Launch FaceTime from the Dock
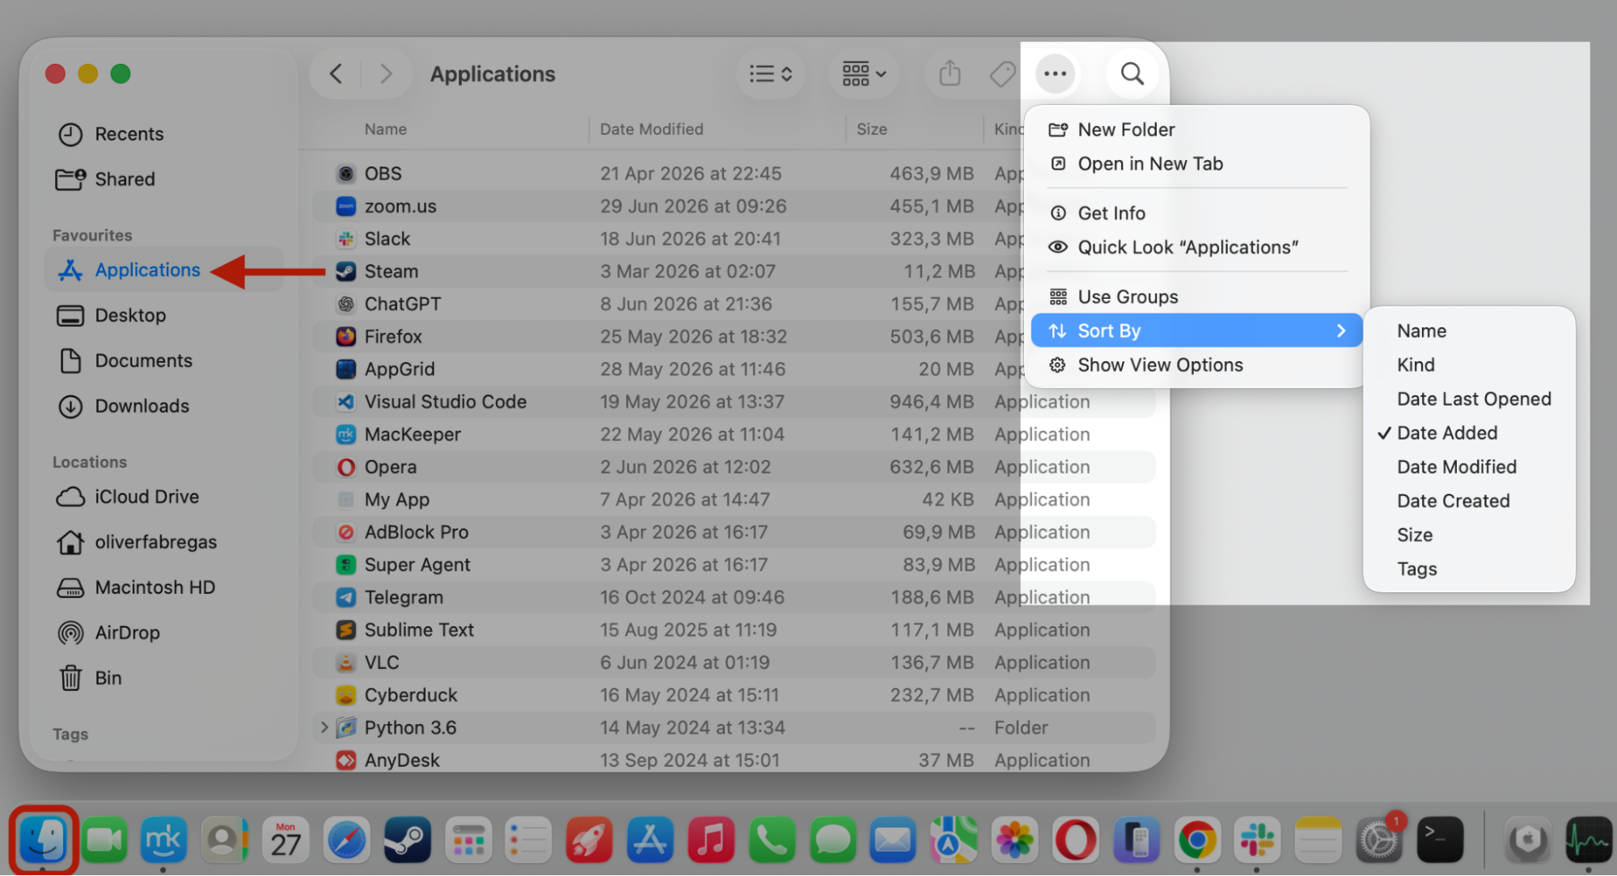Image resolution: width=1617 pixels, height=876 pixels. [x=104, y=841]
